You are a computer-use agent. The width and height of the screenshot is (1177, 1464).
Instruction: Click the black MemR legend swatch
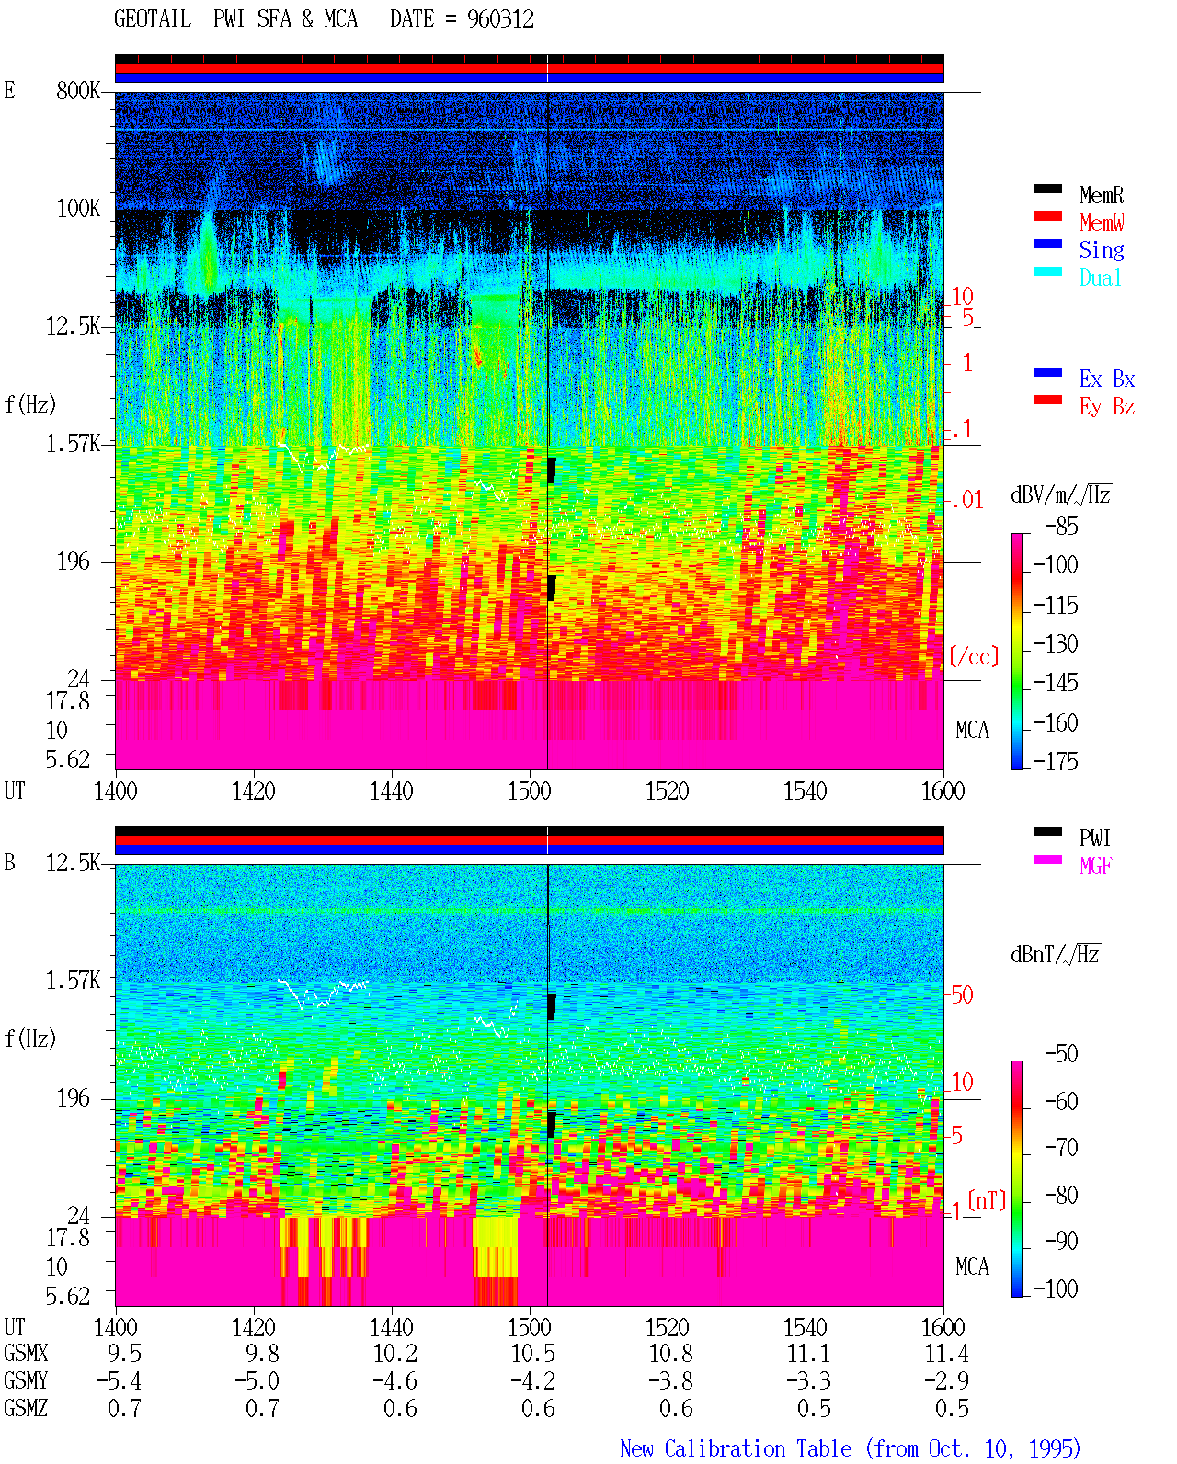pyautogui.click(x=1048, y=188)
